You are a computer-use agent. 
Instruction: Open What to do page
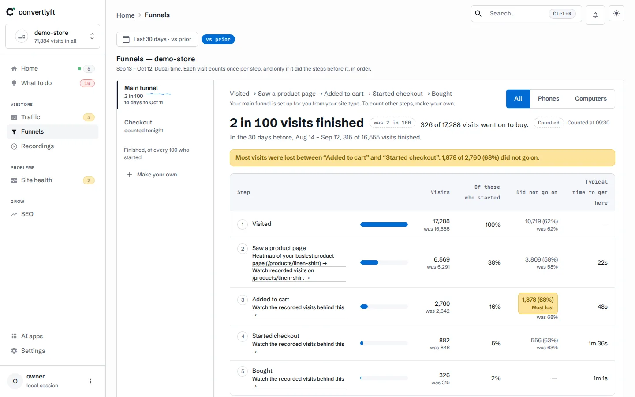coord(52,83)
